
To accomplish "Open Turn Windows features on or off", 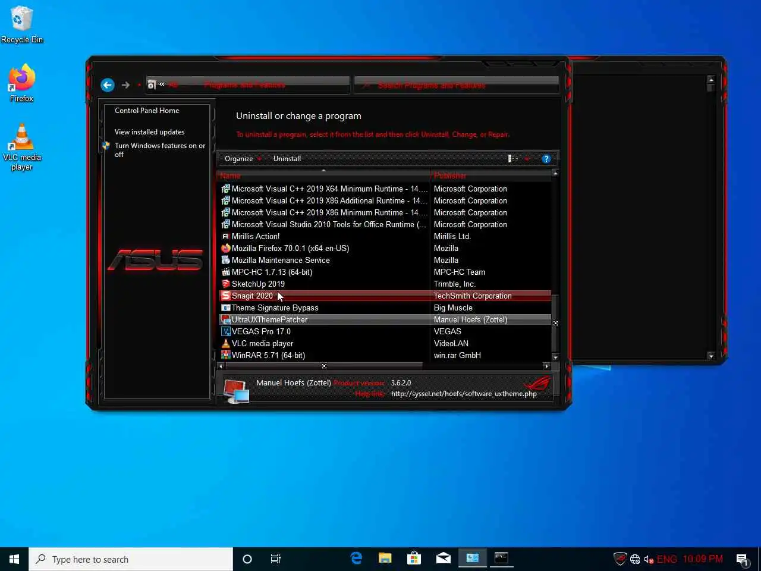I will pyautogui.click(x=159, y=150).
